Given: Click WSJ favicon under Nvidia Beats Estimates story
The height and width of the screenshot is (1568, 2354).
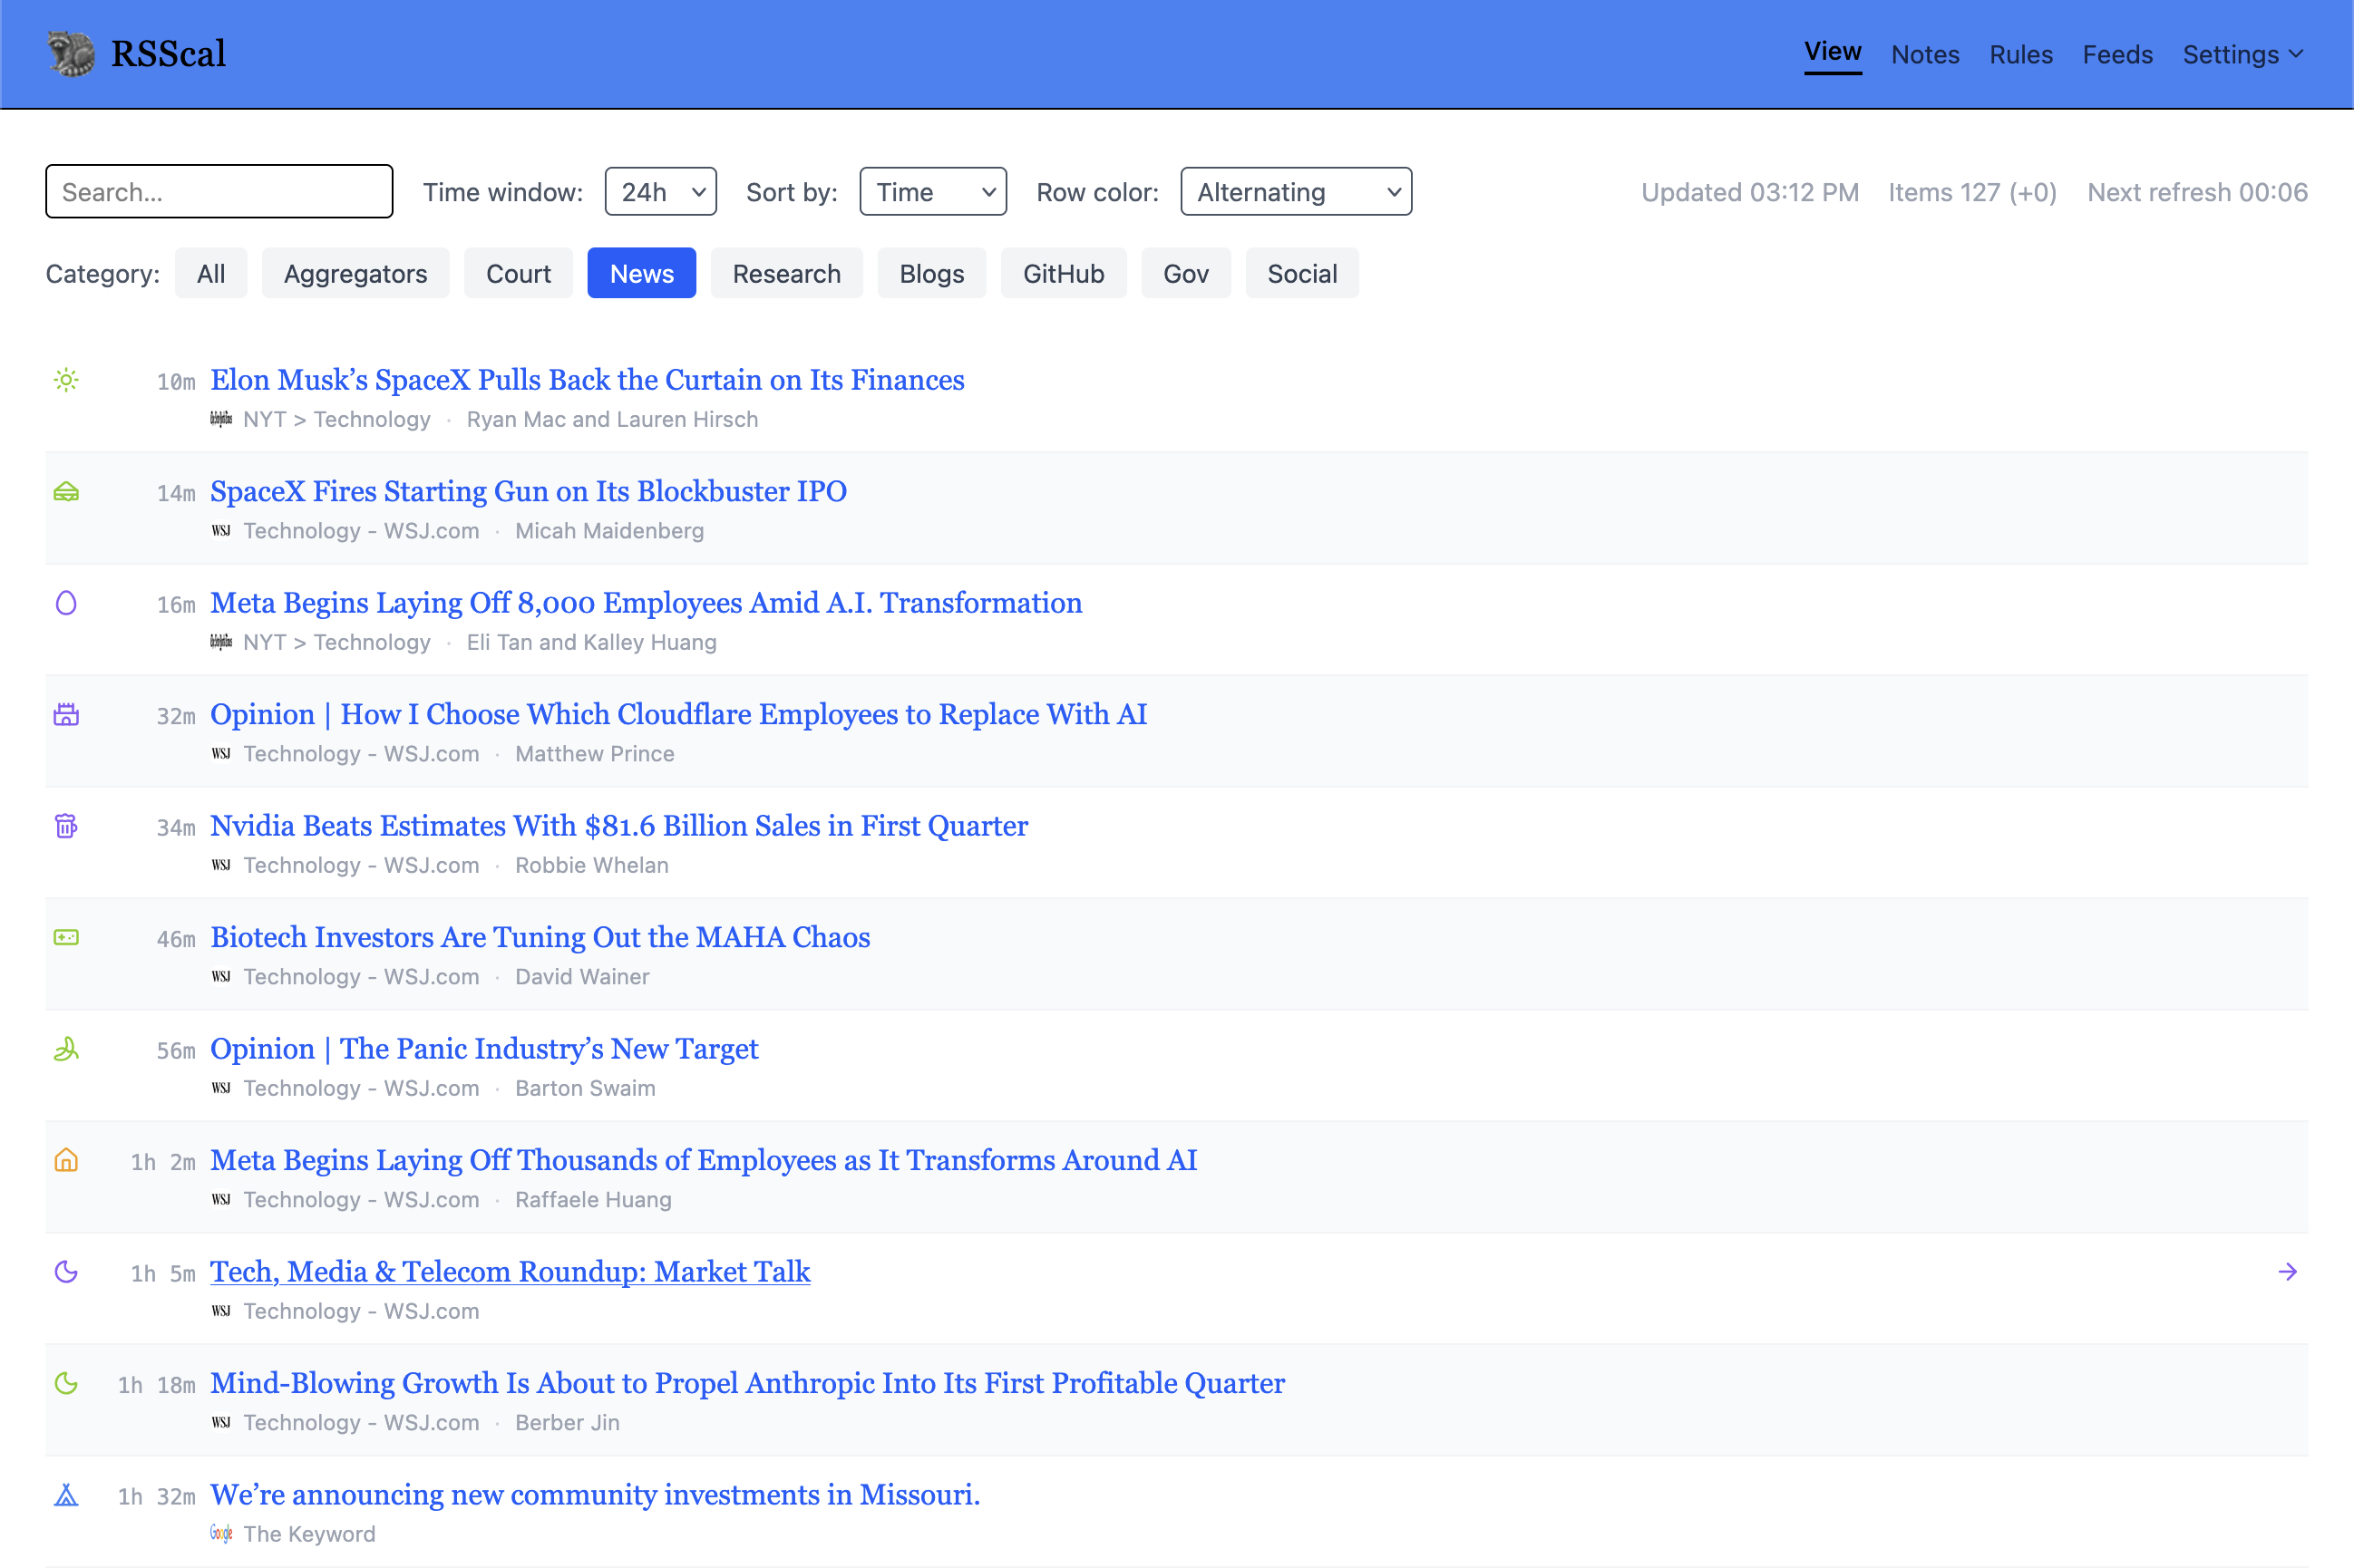Looking at the screenshot, I should [x=221, y=865].
